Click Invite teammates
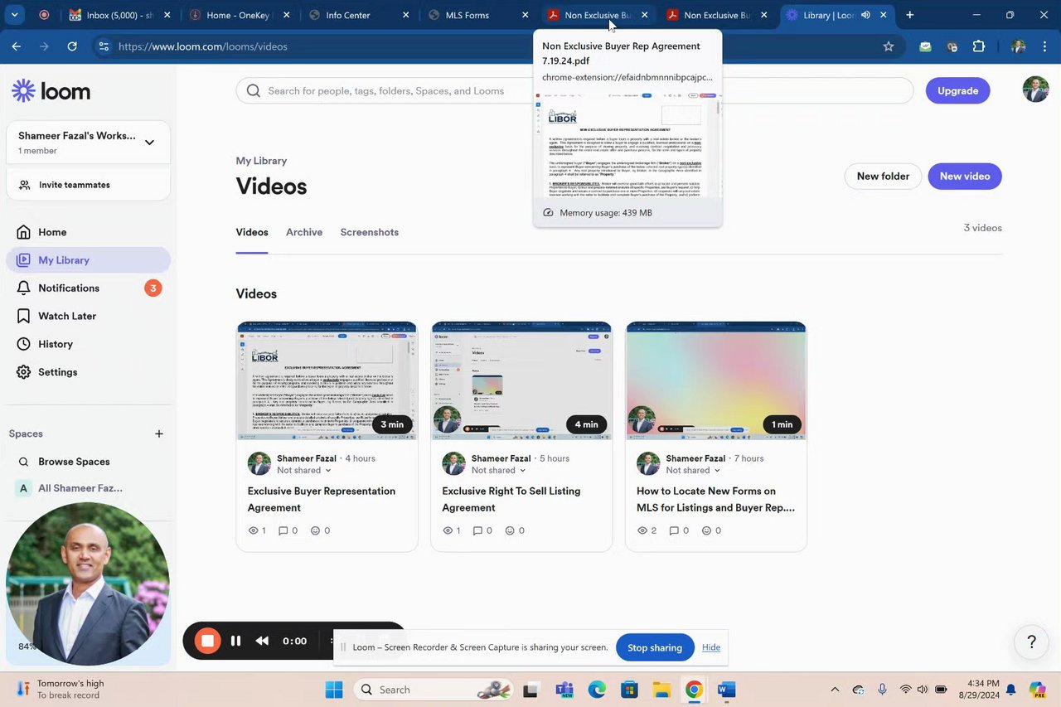The height and width of the screenshot is (707, 1061). pos(88,185)
